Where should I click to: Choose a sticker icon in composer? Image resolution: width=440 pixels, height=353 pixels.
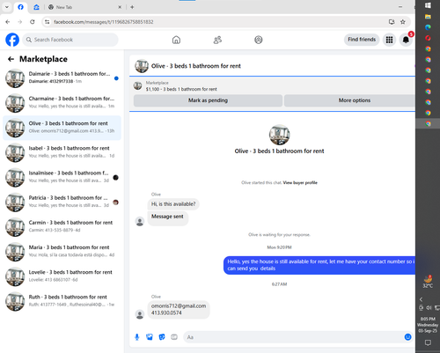pos(162,337)
